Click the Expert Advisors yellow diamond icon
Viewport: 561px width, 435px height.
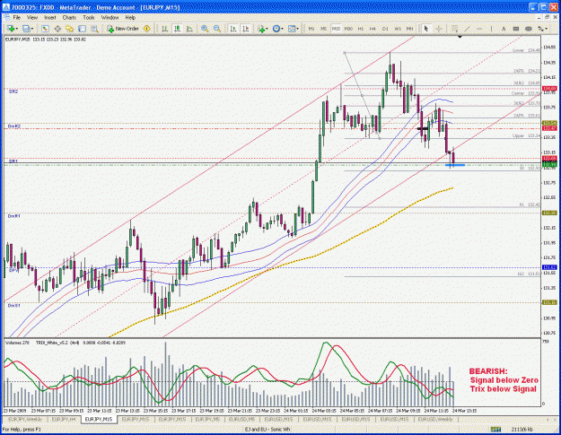pos(146,29)
